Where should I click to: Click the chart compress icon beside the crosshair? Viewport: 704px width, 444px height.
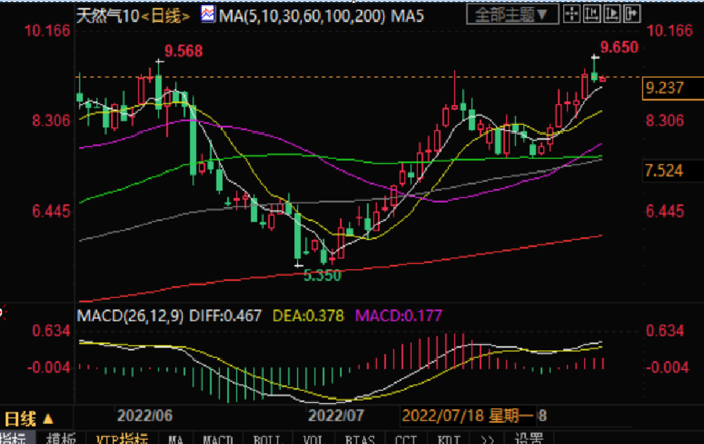592,13
